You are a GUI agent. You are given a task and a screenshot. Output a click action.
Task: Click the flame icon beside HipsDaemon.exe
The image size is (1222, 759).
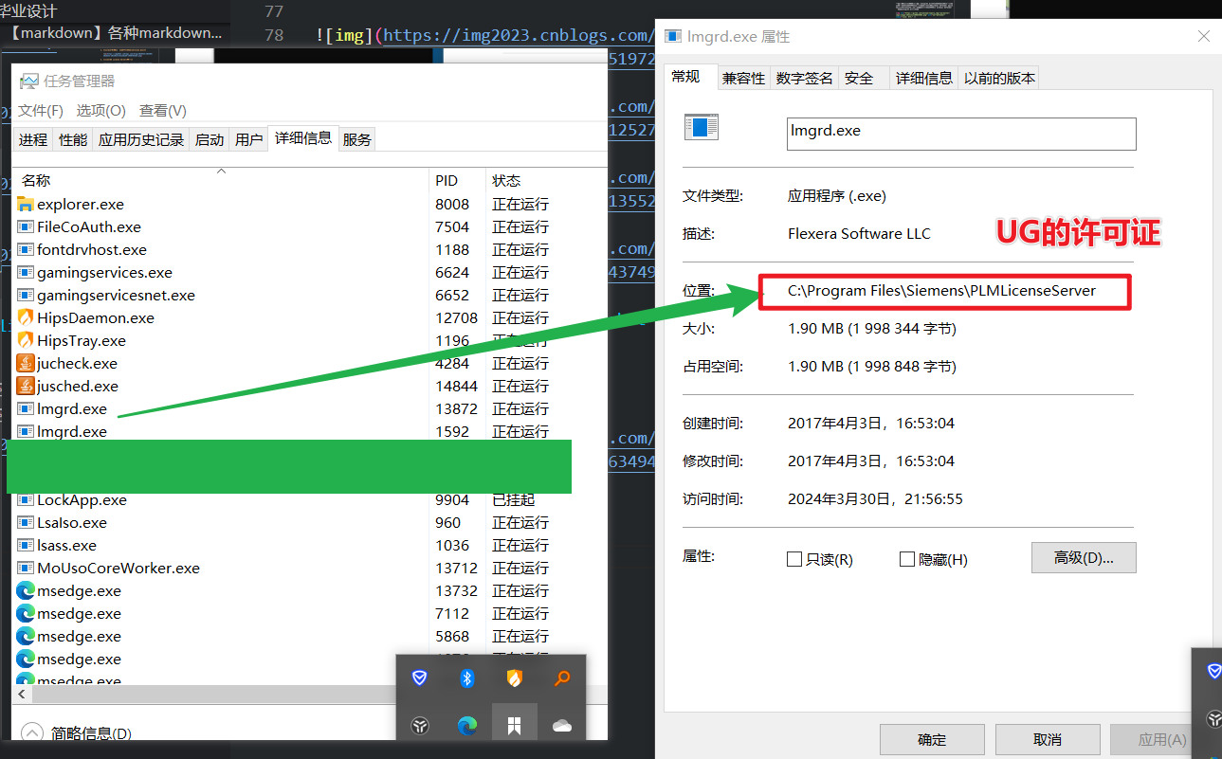(x=26, y=317)
